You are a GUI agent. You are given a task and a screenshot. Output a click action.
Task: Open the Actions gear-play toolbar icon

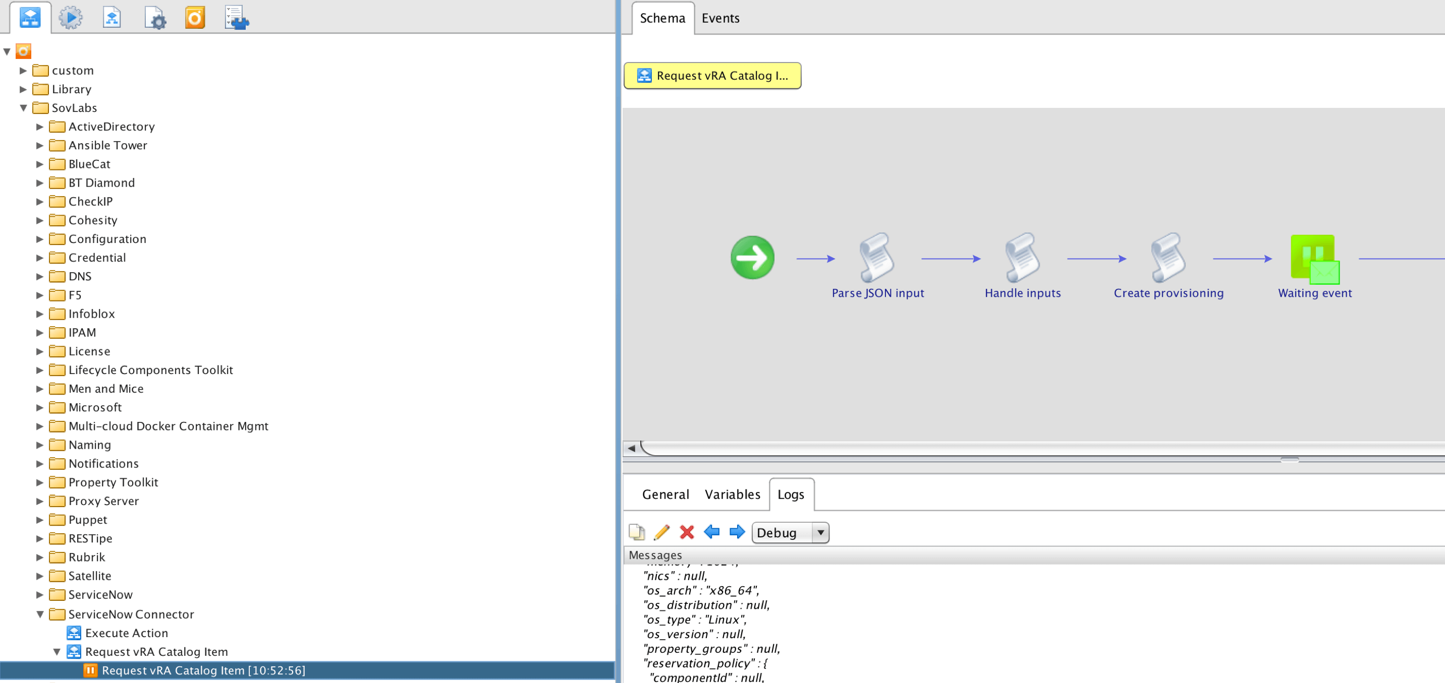point(71,18)
